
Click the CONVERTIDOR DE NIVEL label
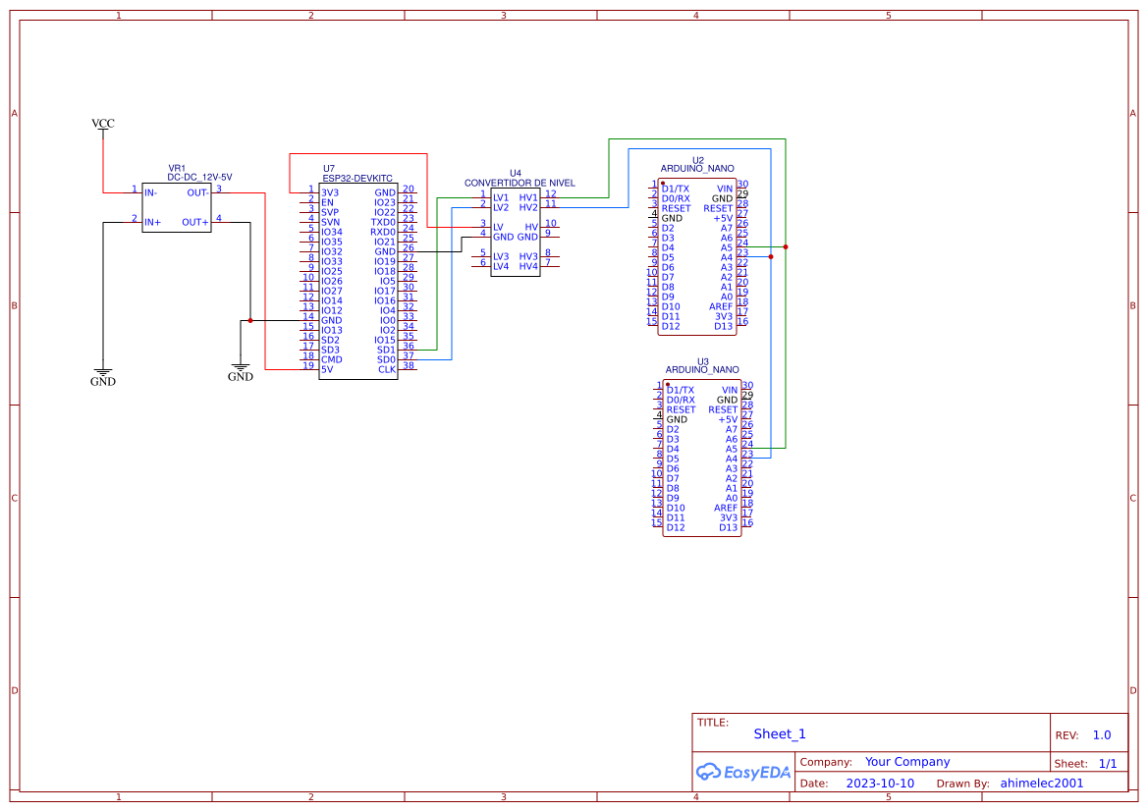tap(519, 183)
